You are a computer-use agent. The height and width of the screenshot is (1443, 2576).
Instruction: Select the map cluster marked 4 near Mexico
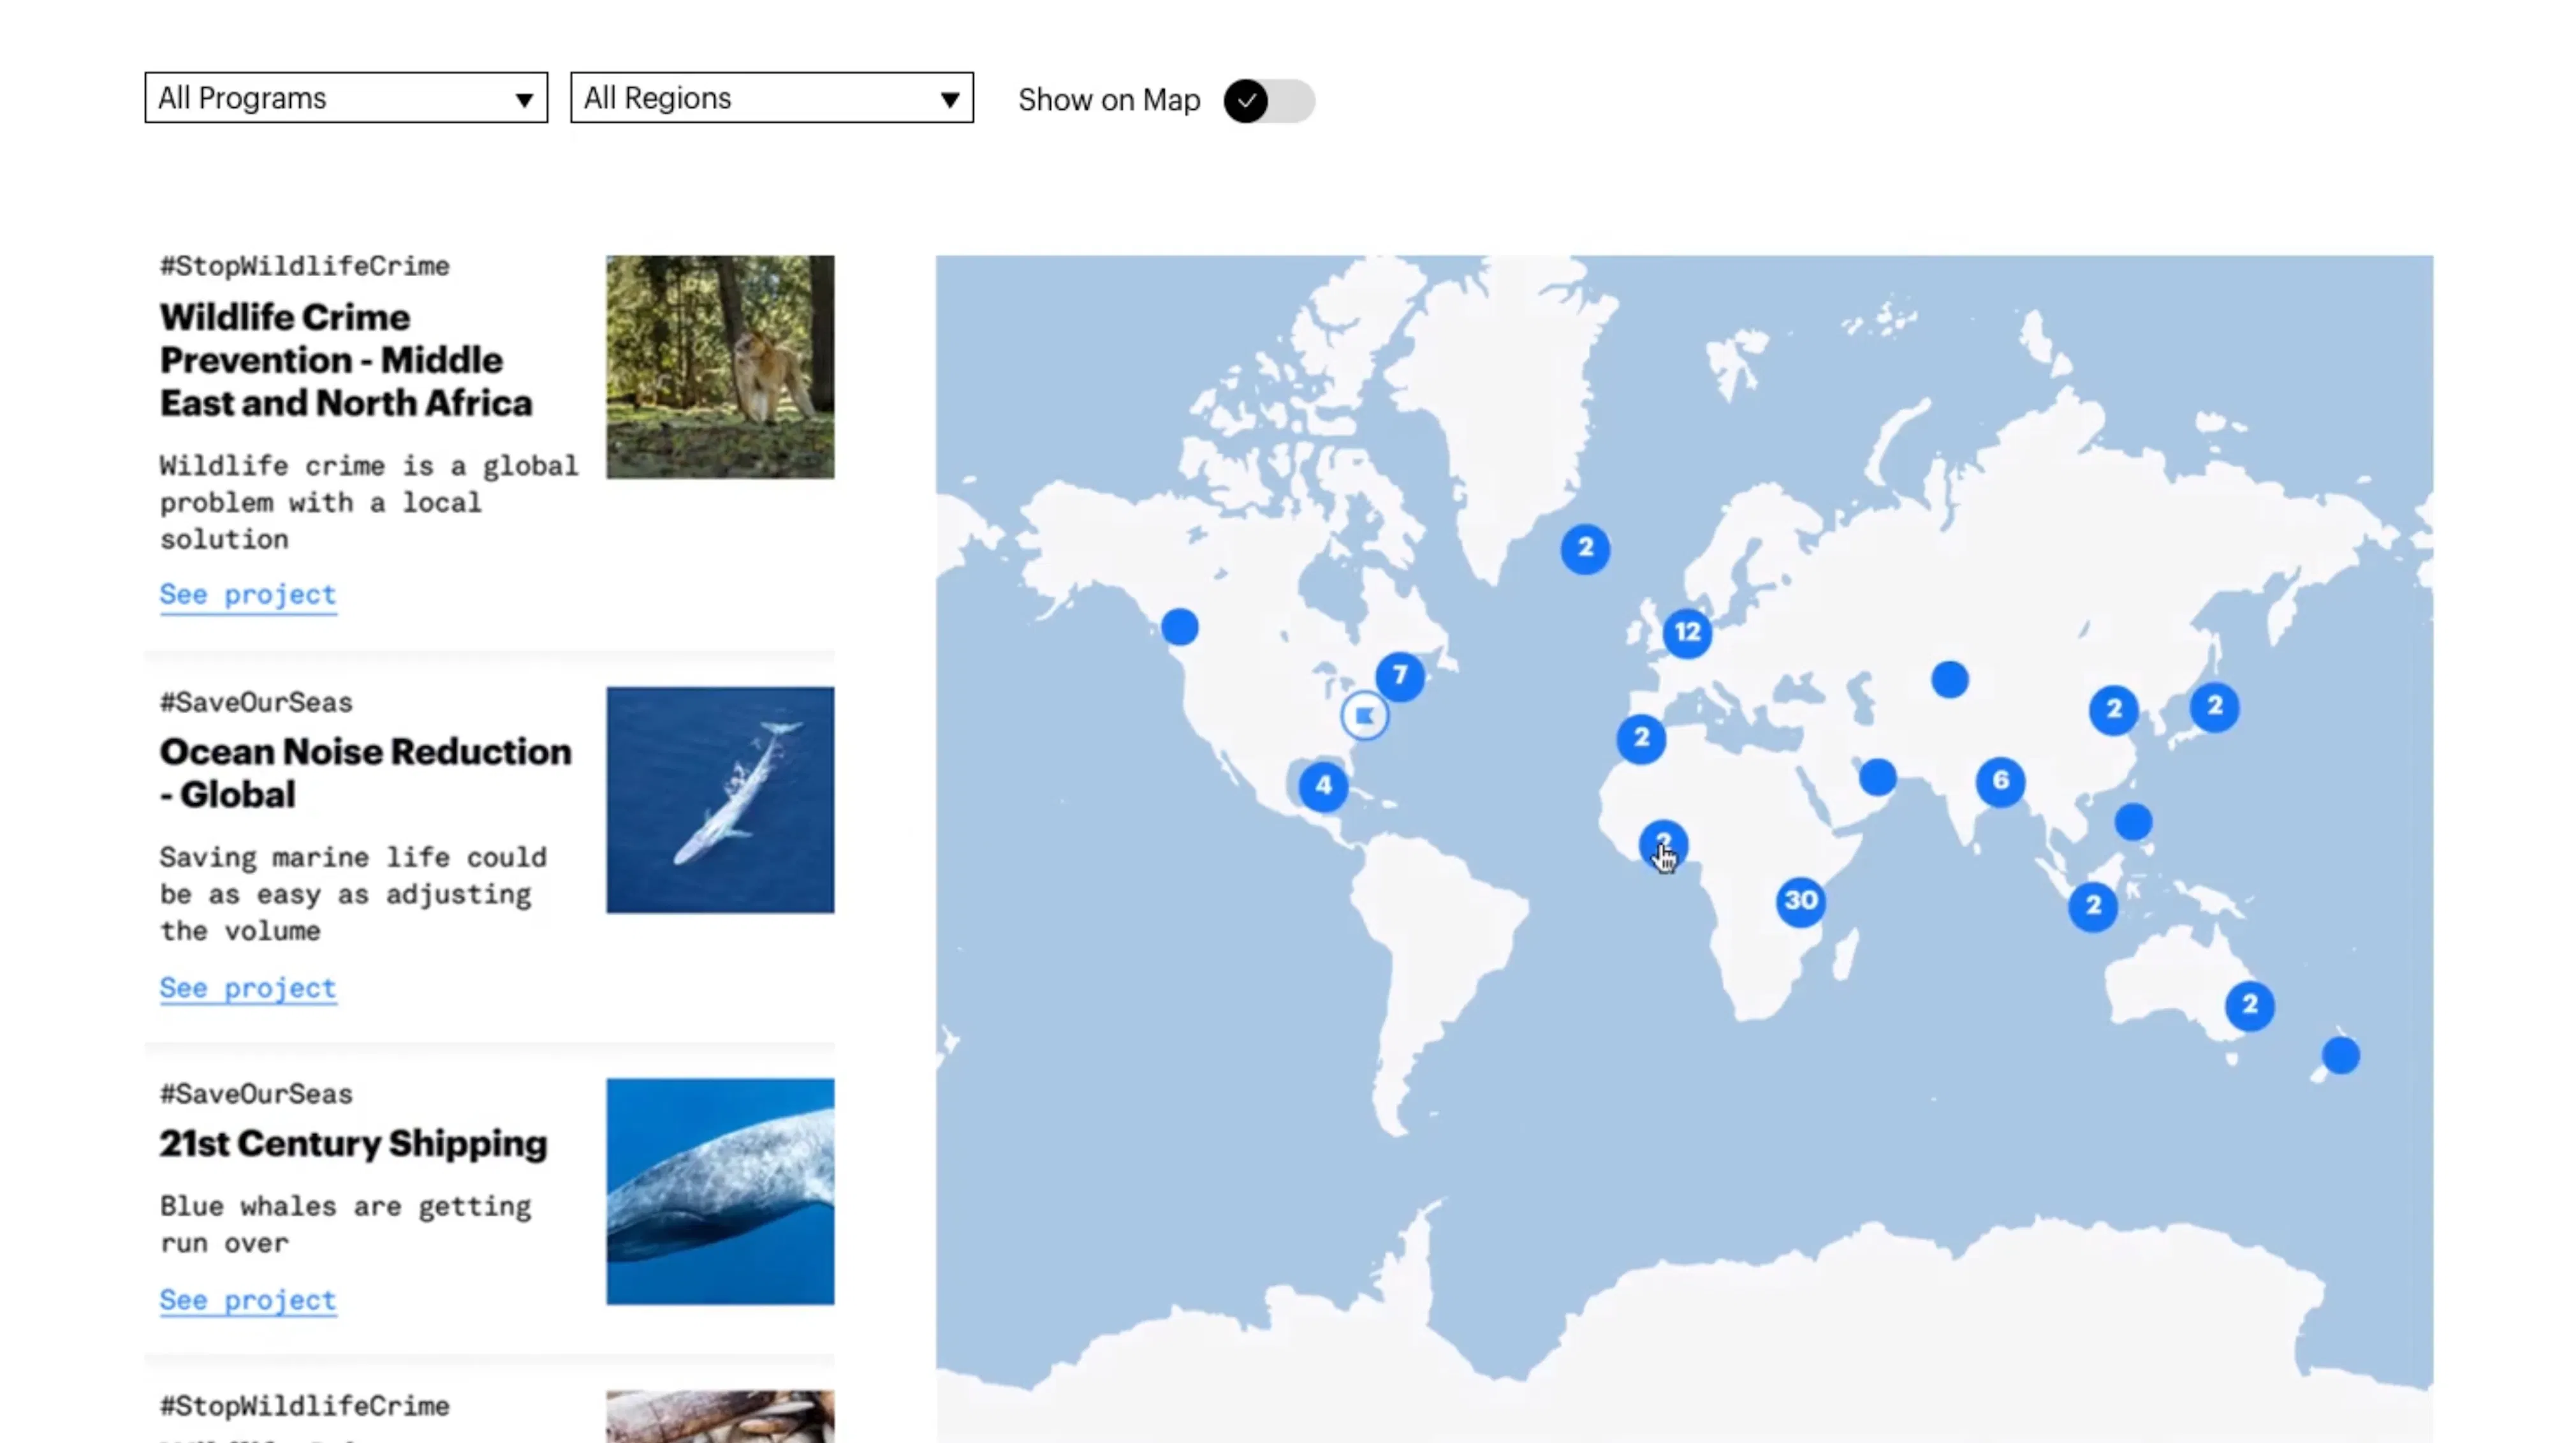coord(1323,785)
